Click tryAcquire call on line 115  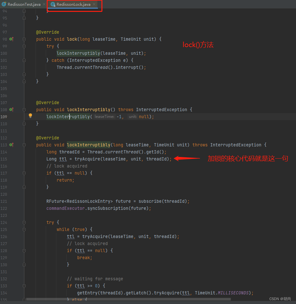(87, 159)
